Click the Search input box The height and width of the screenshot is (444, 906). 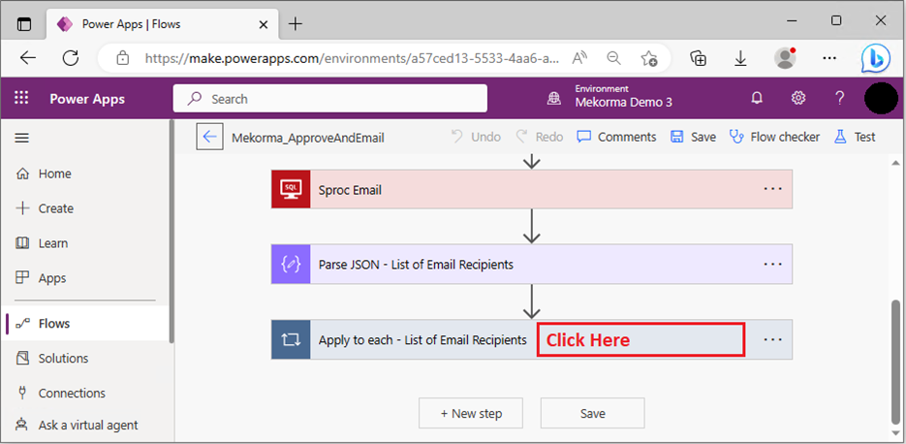click(330, 98)
